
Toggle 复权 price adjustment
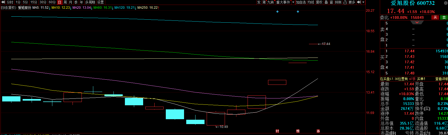coord(319,2)
